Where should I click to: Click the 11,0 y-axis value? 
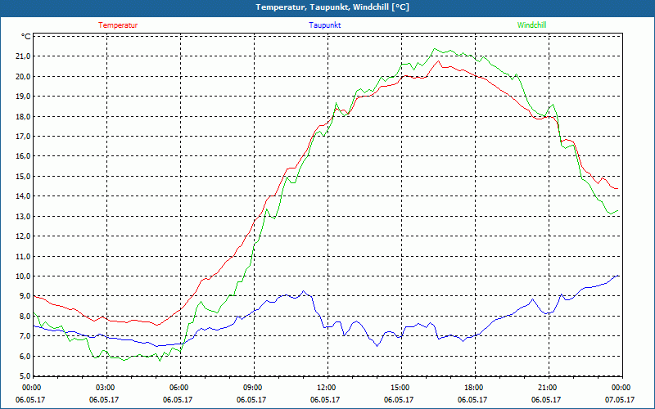coord(24,256)
